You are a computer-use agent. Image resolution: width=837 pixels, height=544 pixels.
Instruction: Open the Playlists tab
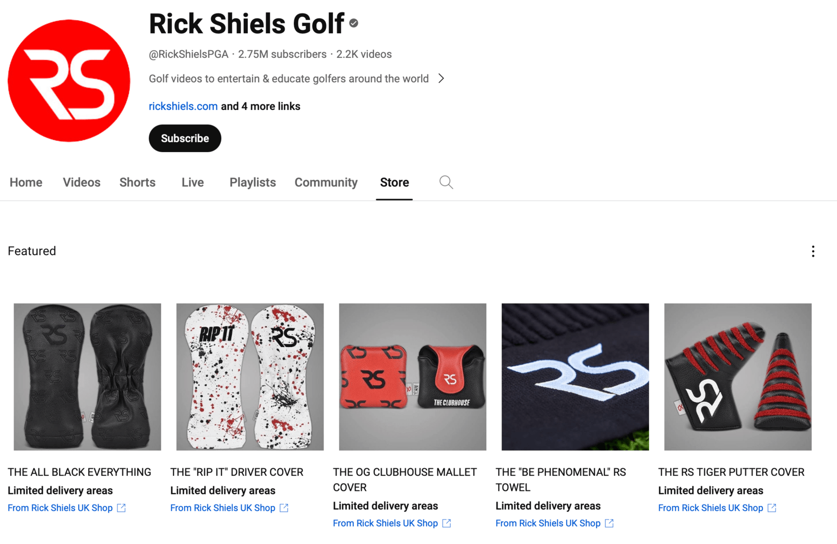[252, 182]
